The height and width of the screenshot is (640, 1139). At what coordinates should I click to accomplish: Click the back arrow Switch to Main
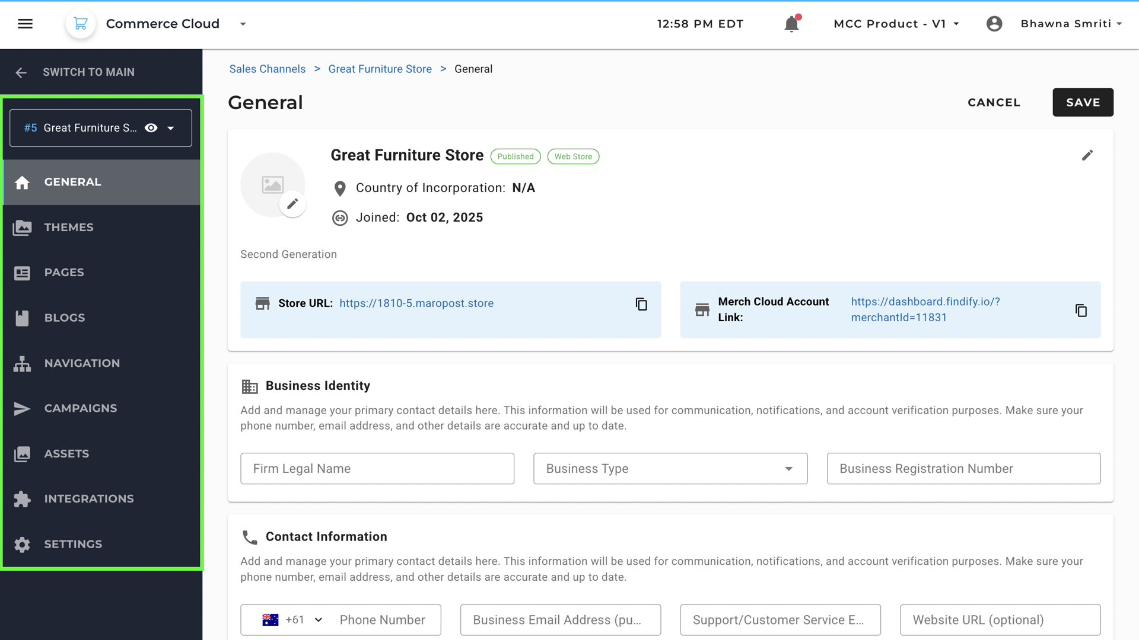21,72
